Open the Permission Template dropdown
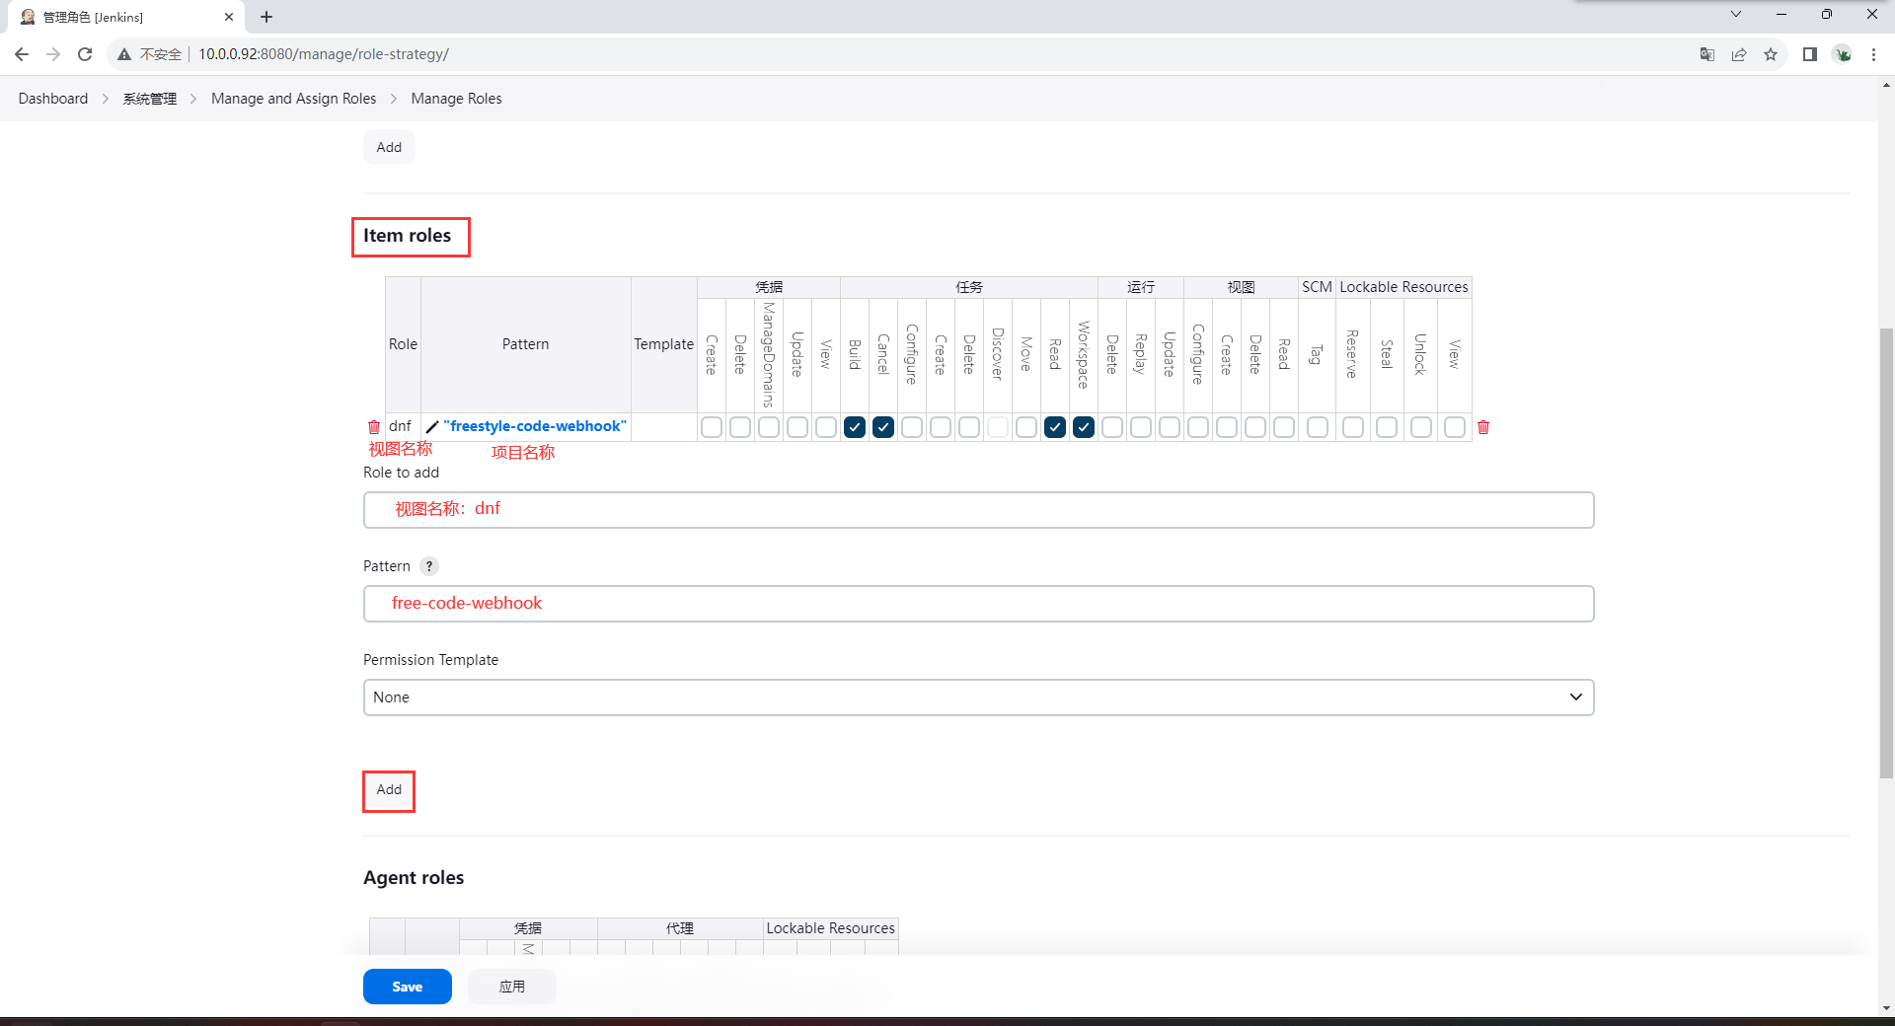1895x1026 pixels. 978,697
